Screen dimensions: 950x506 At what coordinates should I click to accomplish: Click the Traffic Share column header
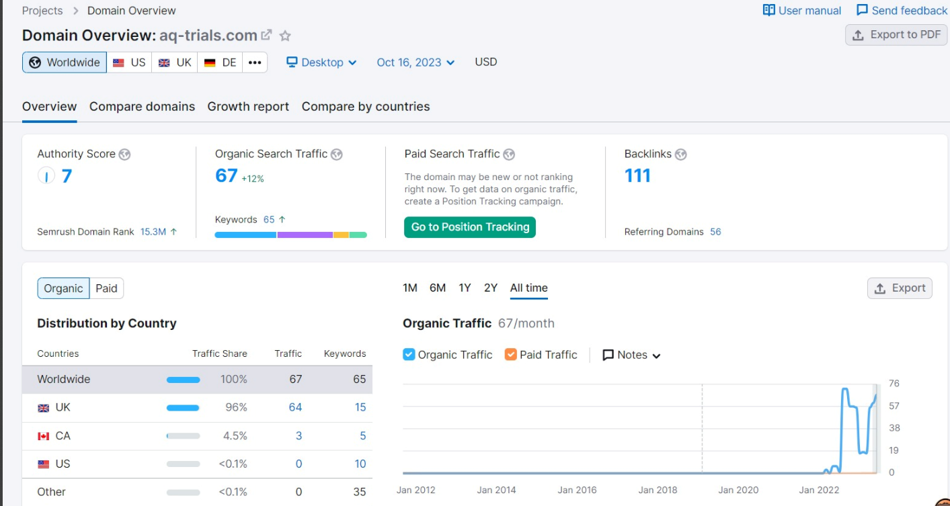coord(219,353)
